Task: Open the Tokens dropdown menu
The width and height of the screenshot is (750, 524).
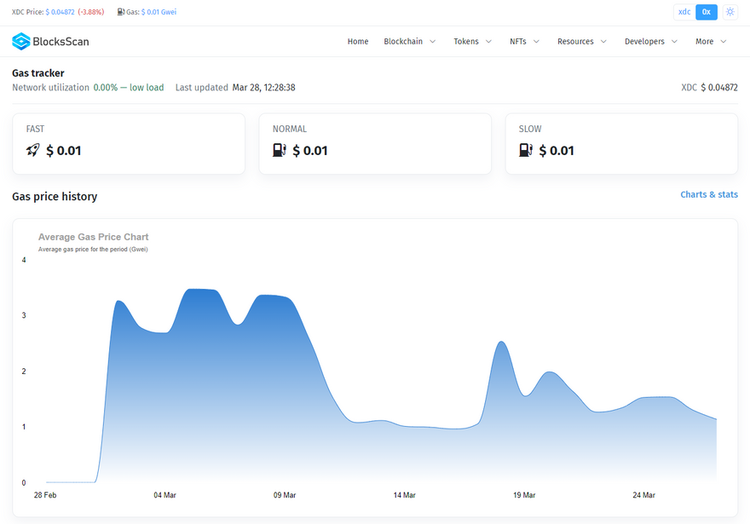Action: pos(472,41)
